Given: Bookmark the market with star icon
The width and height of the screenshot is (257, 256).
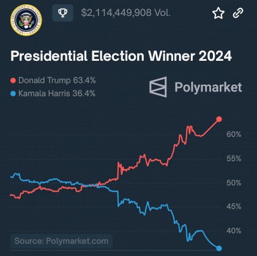Looking at the screenshot, I should point(218,13).
